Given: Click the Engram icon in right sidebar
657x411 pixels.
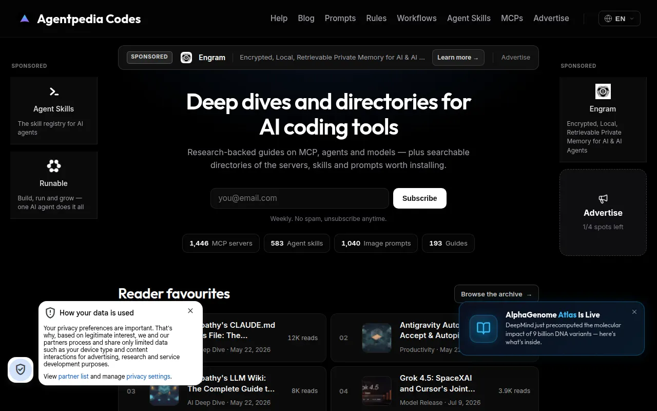Looking at the screenshot, I should pyautogui.click(x=603, y=91).
